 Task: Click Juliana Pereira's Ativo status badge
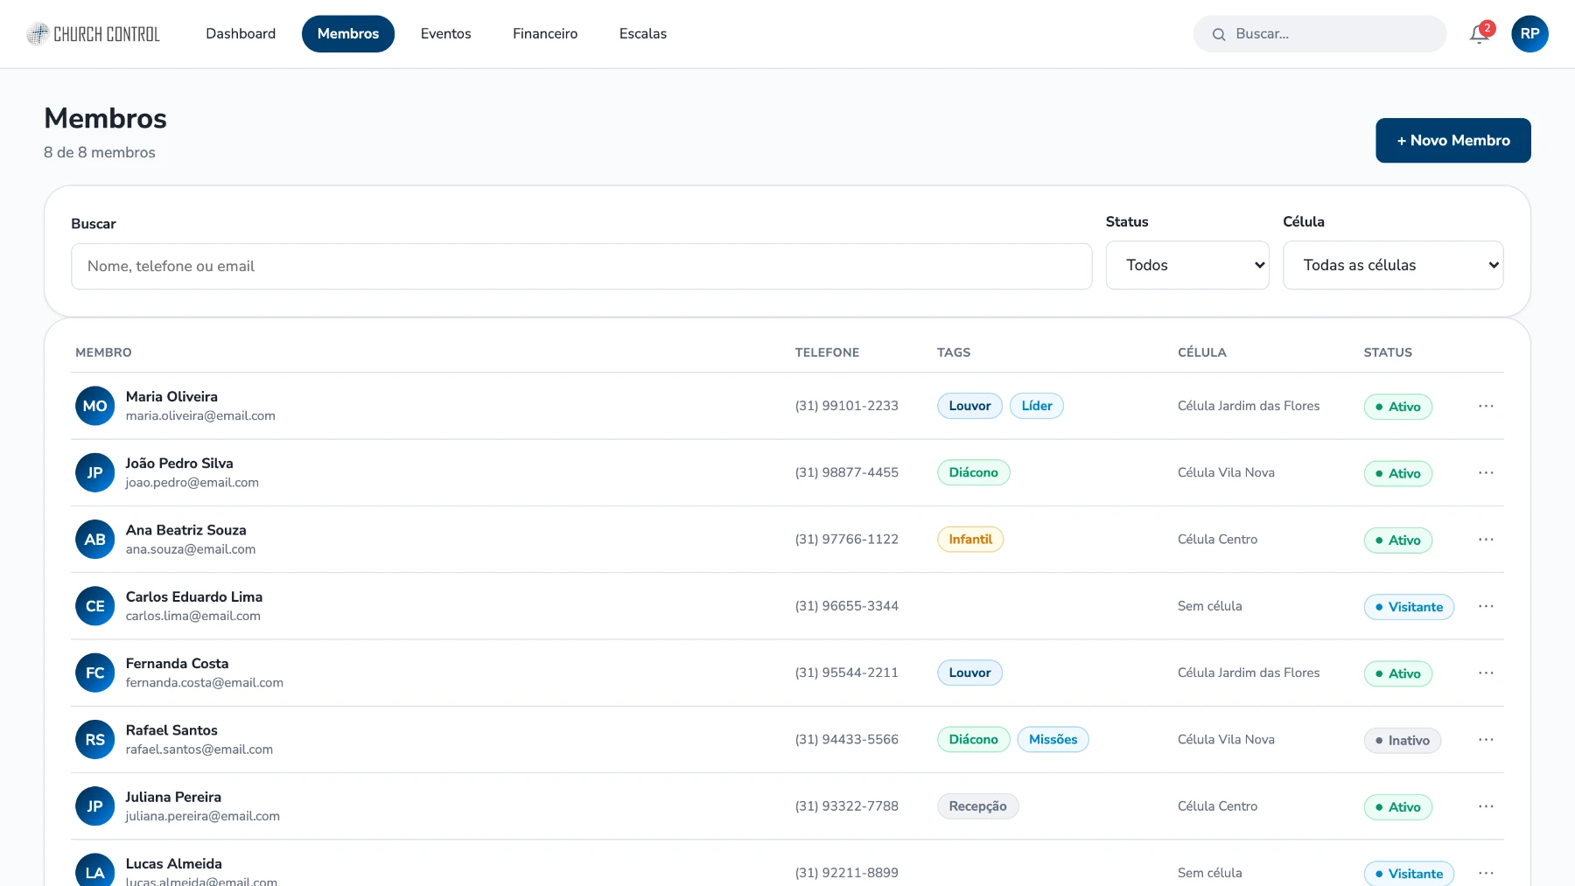1398,807
